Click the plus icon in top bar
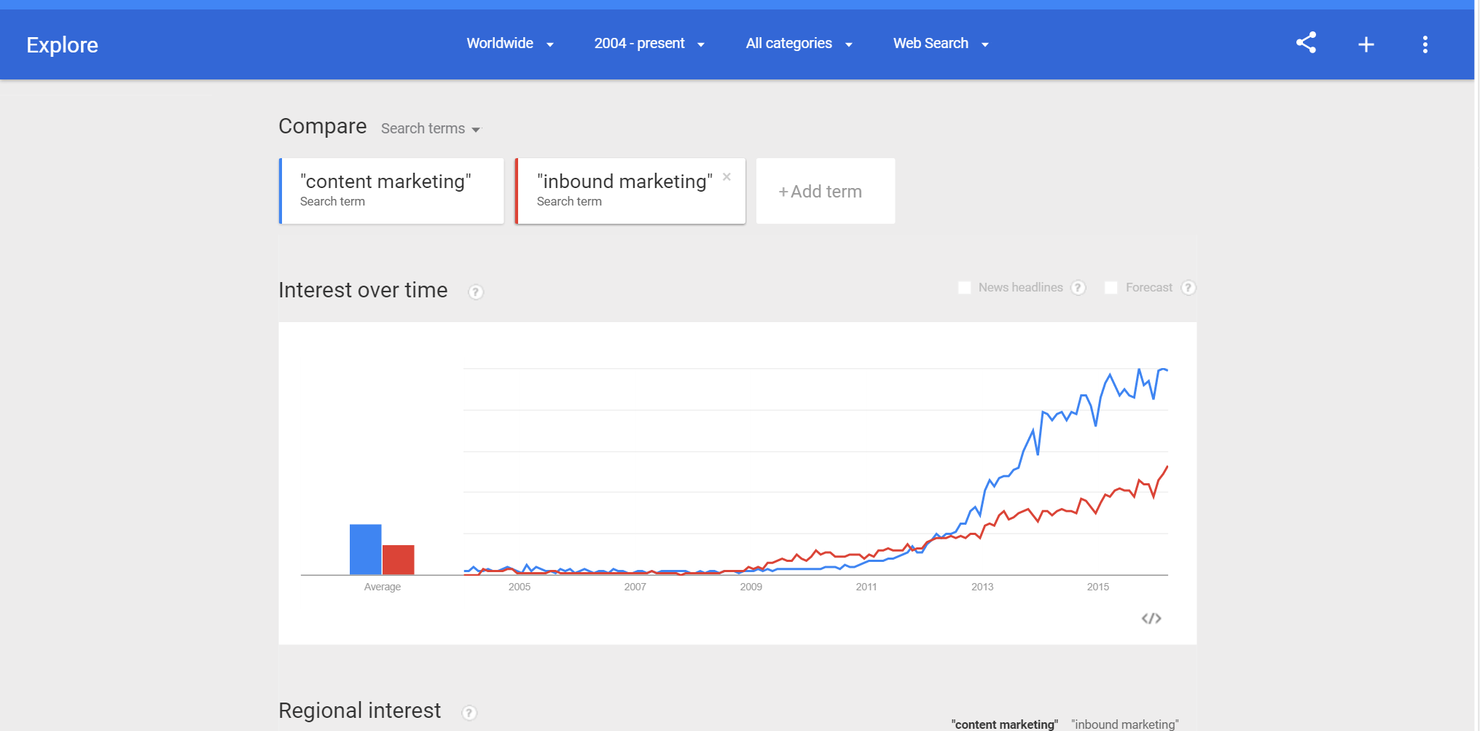Image resolution: width=1480 pixels, height=731 pixels. pos(1366,44)
